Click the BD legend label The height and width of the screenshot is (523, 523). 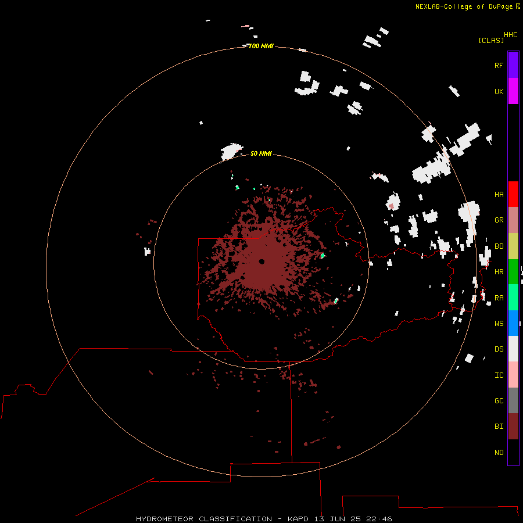[499, 246]
